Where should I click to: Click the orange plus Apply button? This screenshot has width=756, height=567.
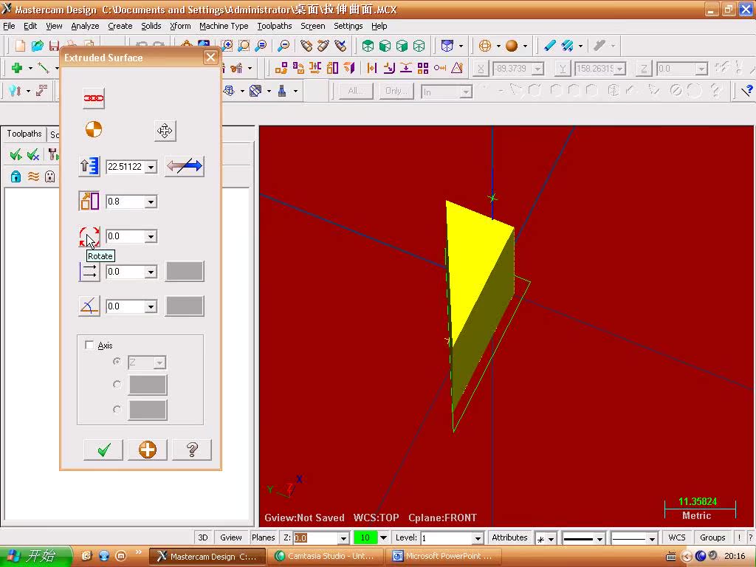(x=148, y=450)
